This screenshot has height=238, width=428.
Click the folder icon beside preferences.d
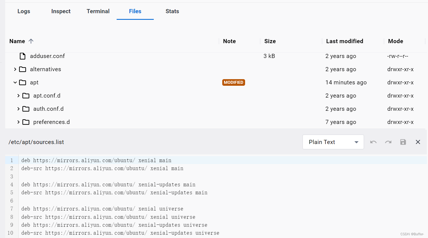(x=26, y=122)
